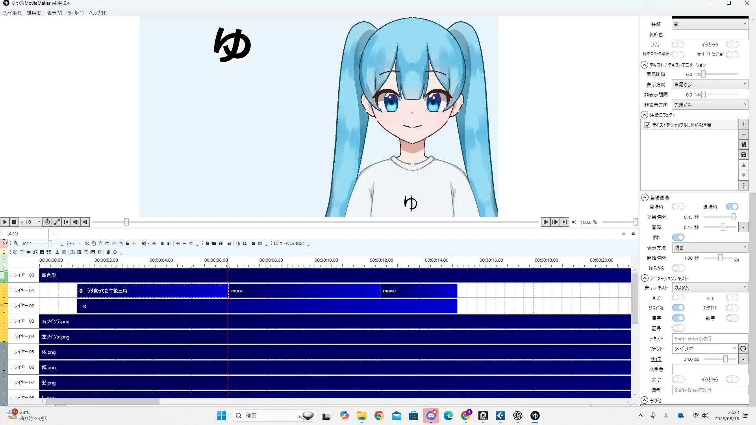Toggle the 退場時 switch off
Image resolution: width=756 pixels, height=425 pixels.
732,207
